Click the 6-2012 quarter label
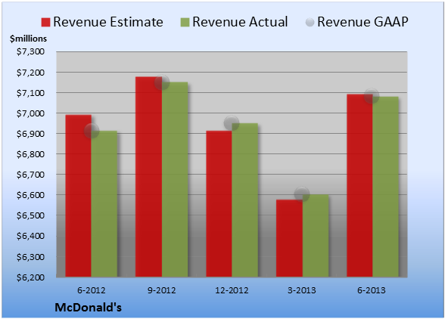445x319 pixels. pyautogui.click(x=92, y=290)
